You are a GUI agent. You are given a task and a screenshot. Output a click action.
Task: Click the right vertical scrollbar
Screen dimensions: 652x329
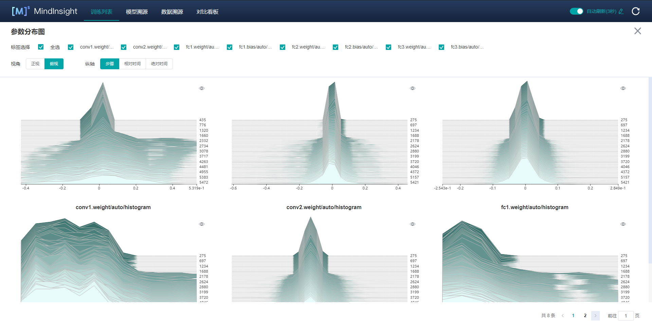coord(650,170)
